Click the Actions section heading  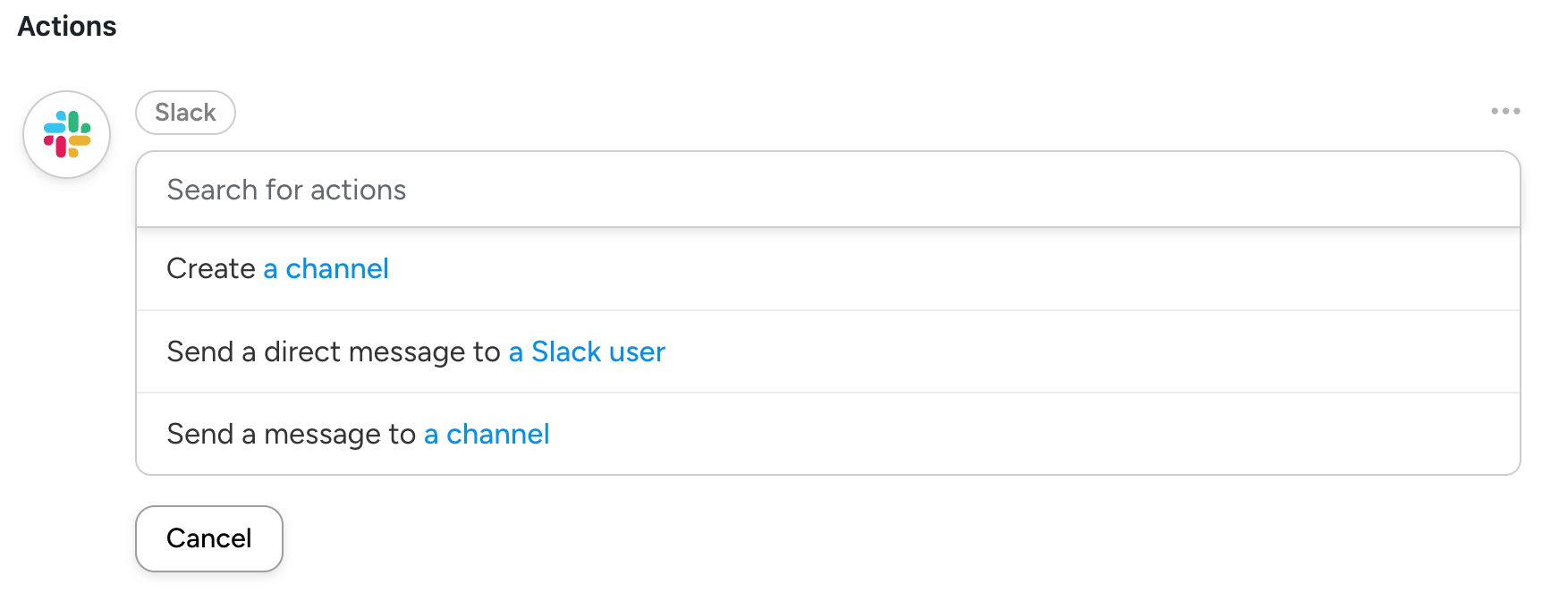point(67,27)
